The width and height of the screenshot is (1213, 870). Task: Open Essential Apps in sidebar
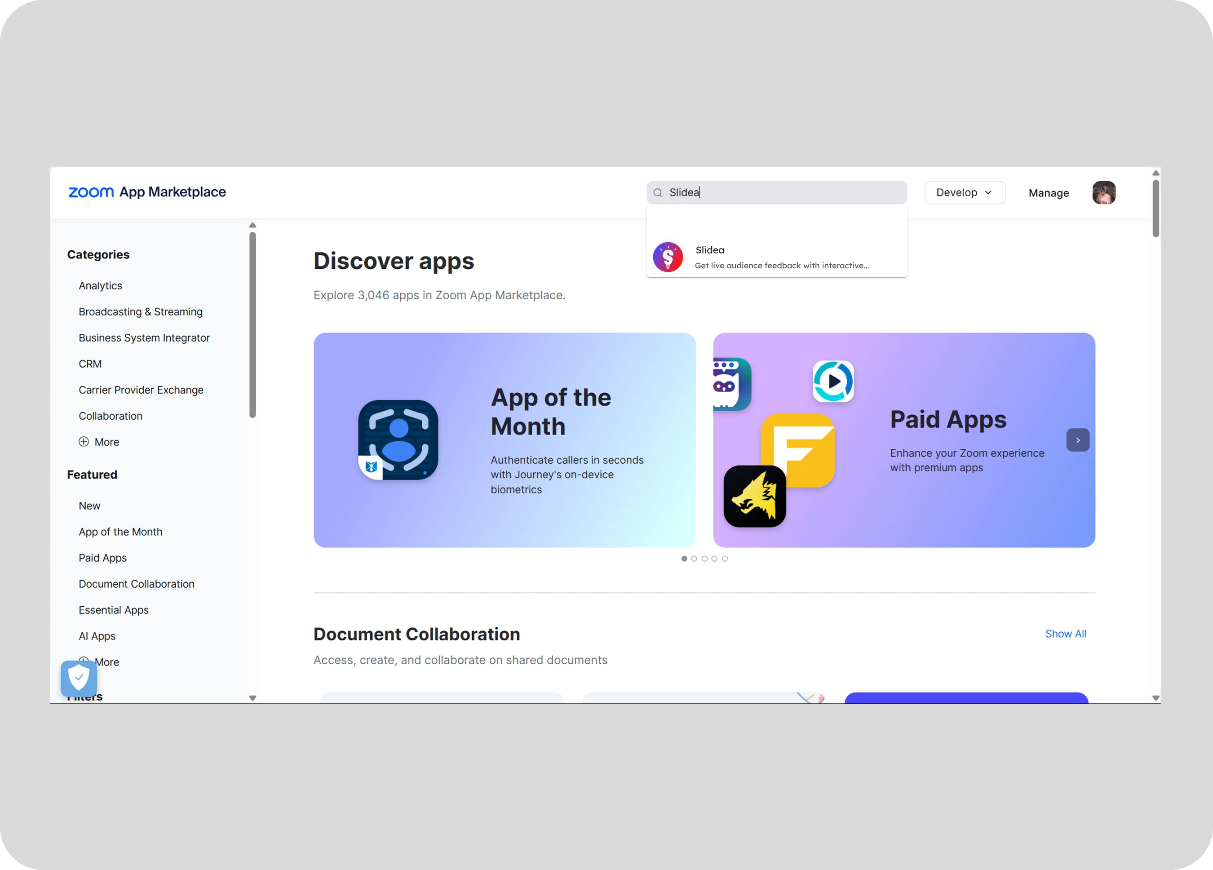113,611
